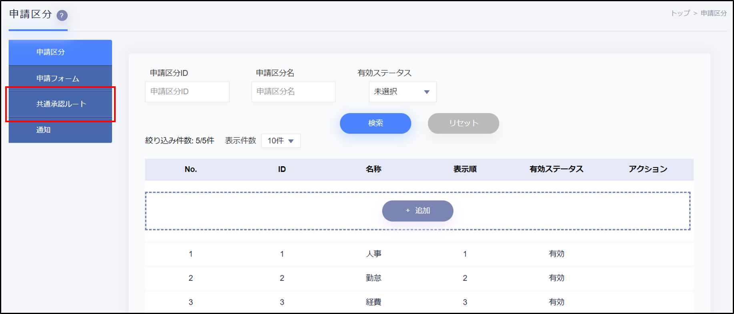Focus the 申請区分ID input field
The width and height of the screenshot is (734, 314).
pyautogui.click(x=187, y=92)
